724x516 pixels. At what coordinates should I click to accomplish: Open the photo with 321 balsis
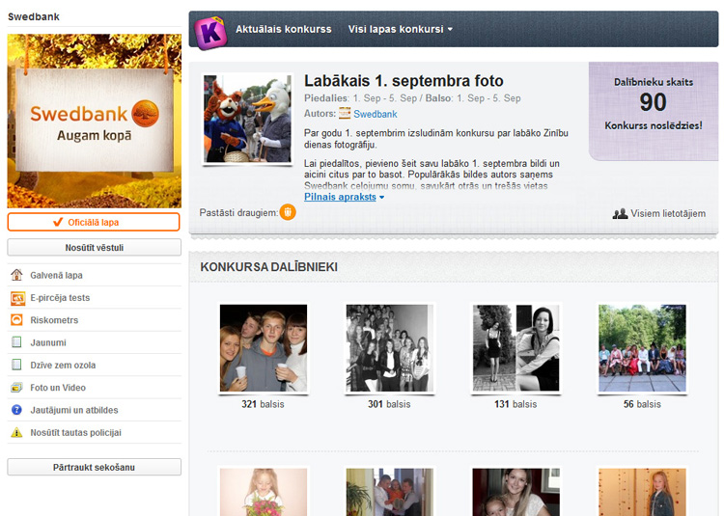point(264,348)
